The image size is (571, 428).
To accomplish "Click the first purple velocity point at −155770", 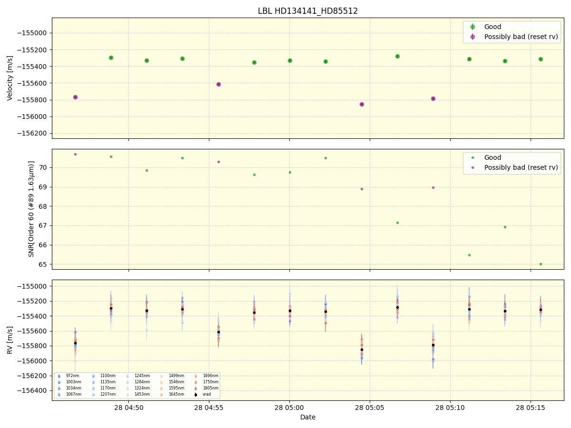I will (75, 97).
